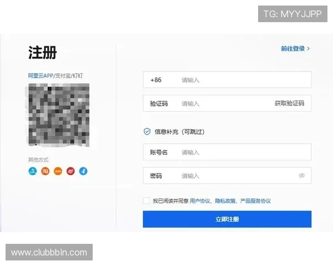333x266 pixels.
Task: Open the +86 country code selector
Action: pos(156,80)
